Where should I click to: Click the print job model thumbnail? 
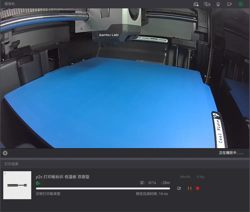(17, 185)
